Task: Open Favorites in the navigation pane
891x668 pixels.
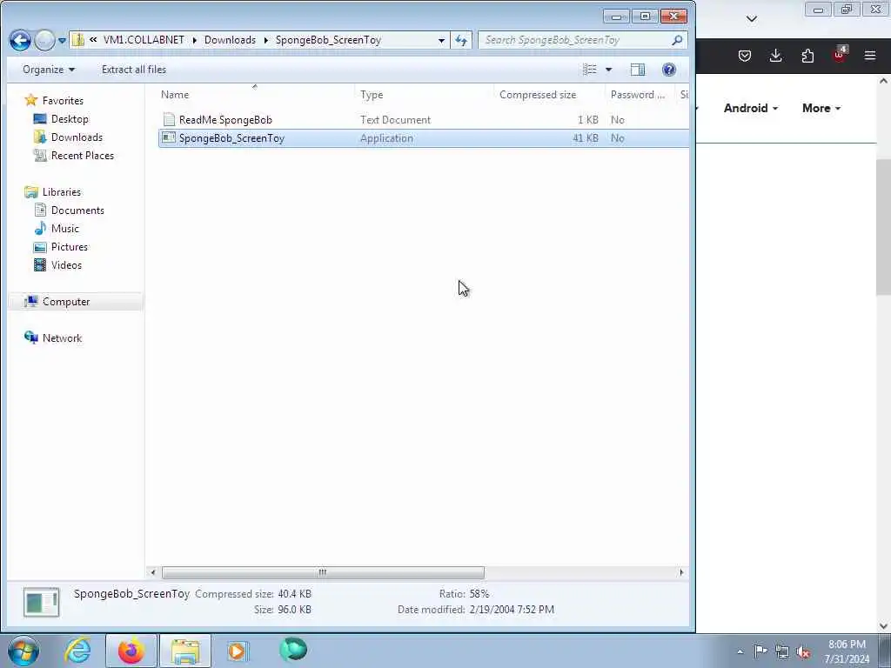Action: pos(63,101)
